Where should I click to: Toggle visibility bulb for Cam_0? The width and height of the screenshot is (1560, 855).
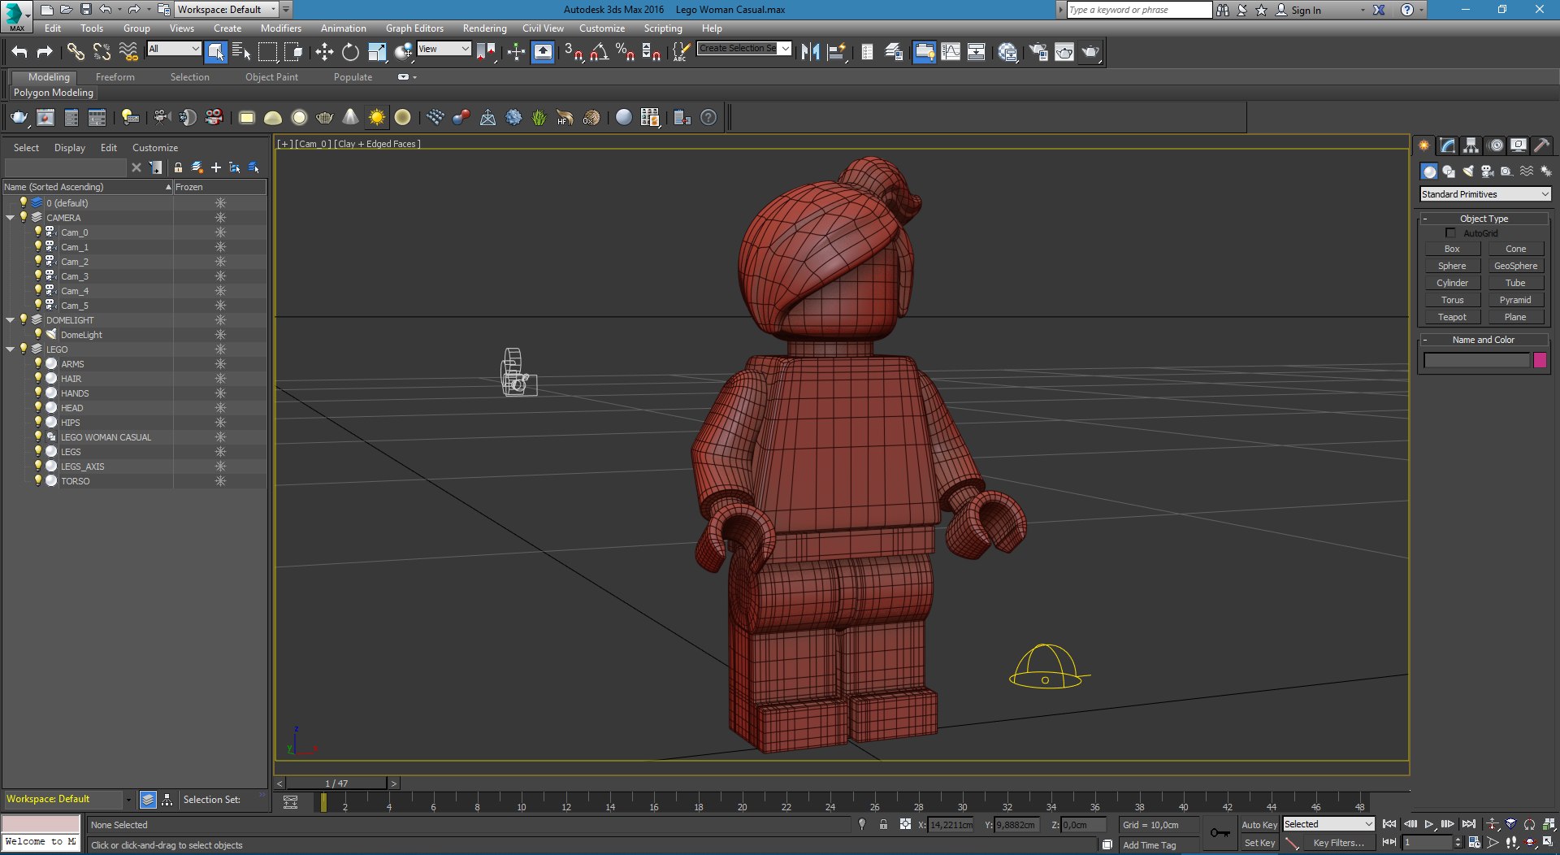(37, 232)
